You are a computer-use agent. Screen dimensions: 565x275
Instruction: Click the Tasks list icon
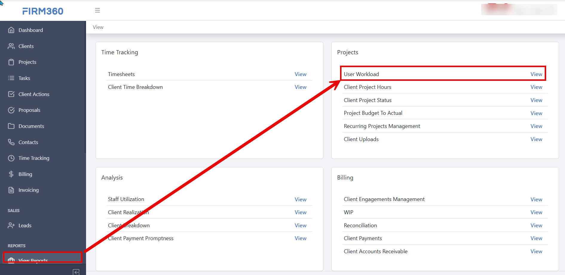coord(11,78)
